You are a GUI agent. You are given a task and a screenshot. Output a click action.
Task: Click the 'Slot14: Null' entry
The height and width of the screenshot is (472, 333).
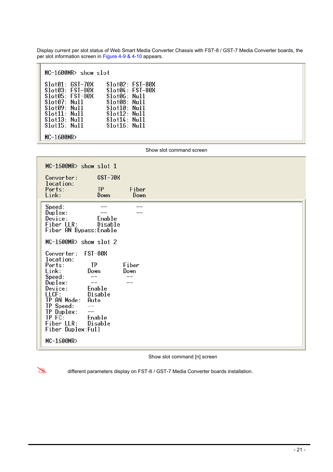coord(126,120)
